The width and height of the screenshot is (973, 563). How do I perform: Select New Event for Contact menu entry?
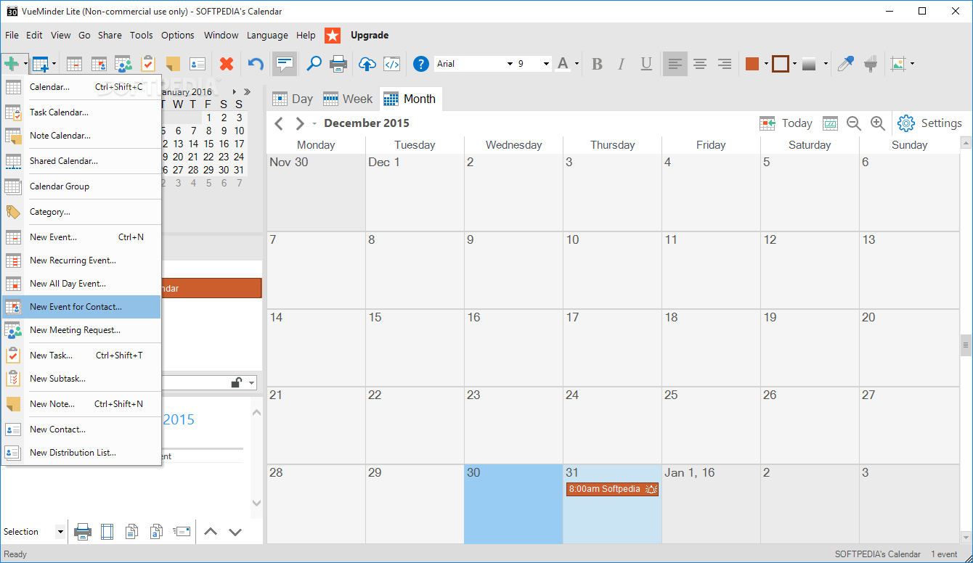pos(81,307)
